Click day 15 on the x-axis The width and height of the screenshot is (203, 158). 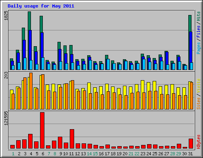tap(95, 154)
